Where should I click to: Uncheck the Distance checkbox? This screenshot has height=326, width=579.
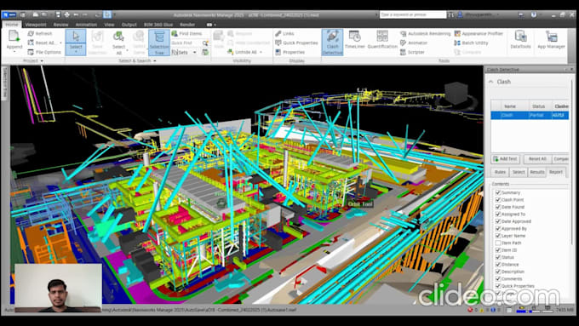[498, 265]
